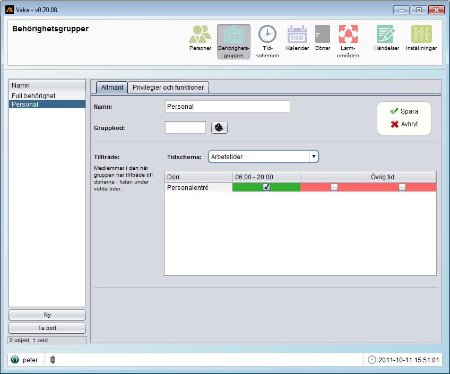The height and width of the screenshot is (374, 450).
Task: Switch to the Allmänt tab
Action: [112, 87]
